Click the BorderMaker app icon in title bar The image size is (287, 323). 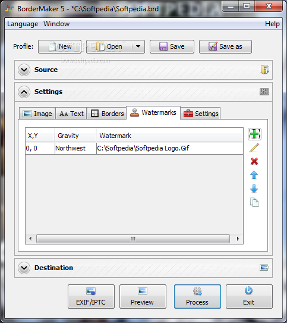coord(10,9)
